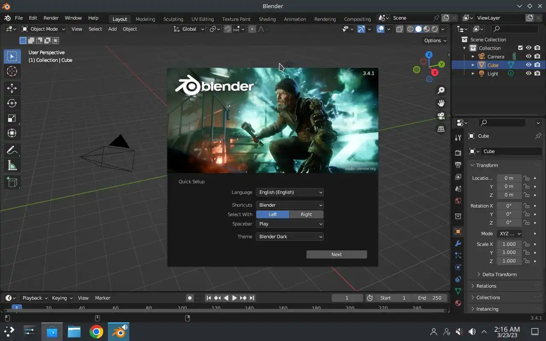Click the Blender logo app menu
This screenshot has height=341, width=546.
pyautogui.click(x=7, y=18)
